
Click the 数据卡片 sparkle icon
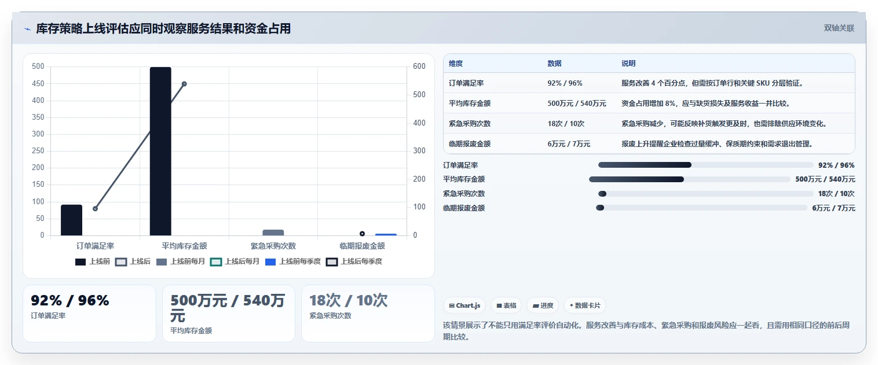572,305
